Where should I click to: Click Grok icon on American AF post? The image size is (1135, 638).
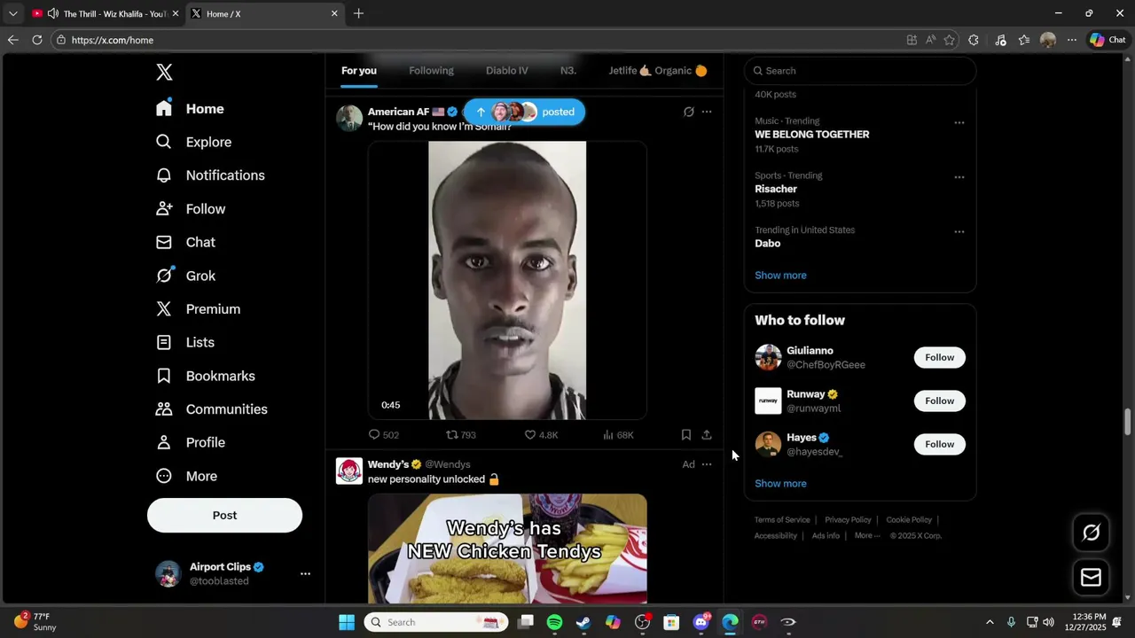click(x=688, y=112)
